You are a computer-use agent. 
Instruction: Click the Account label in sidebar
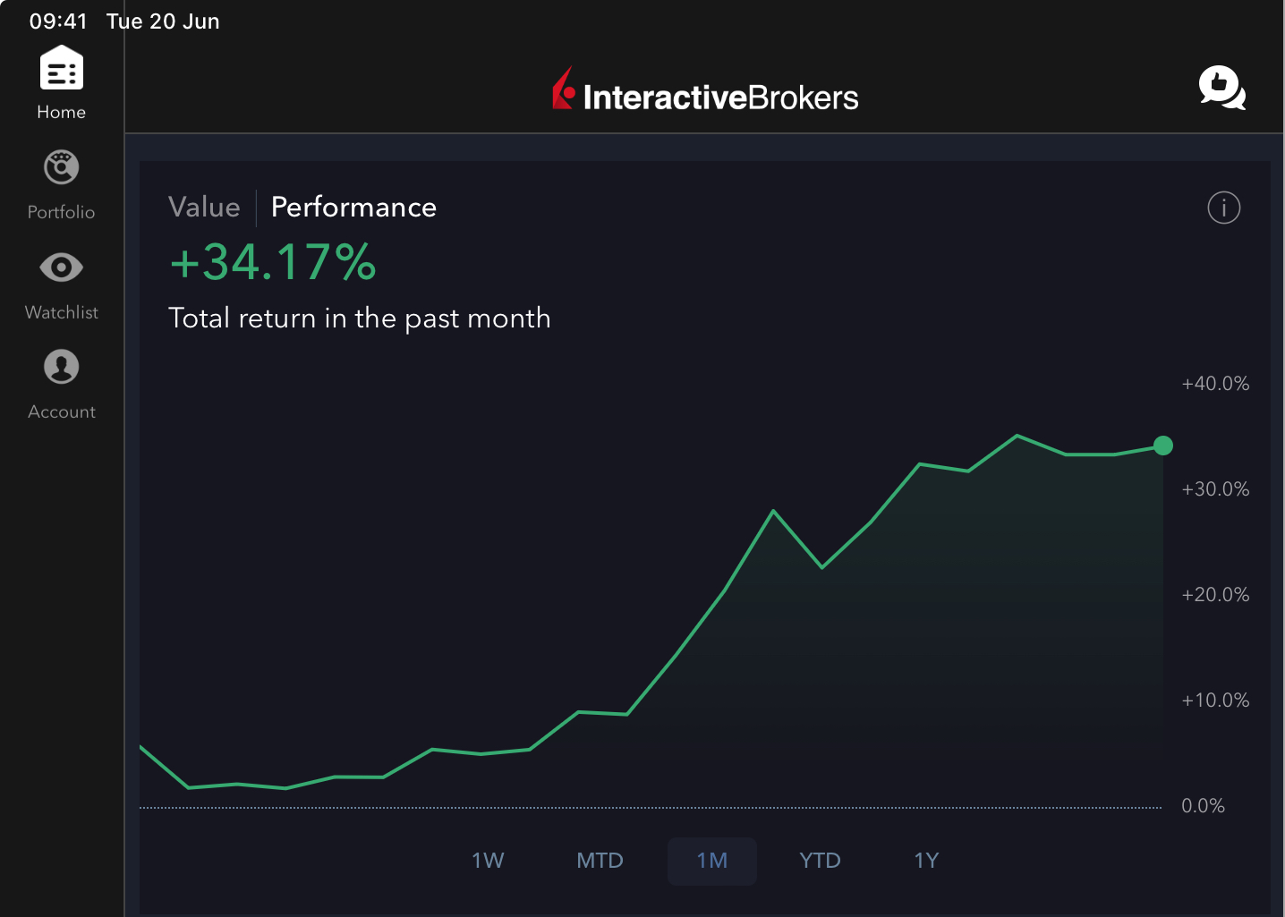click(x=62, y=412)
